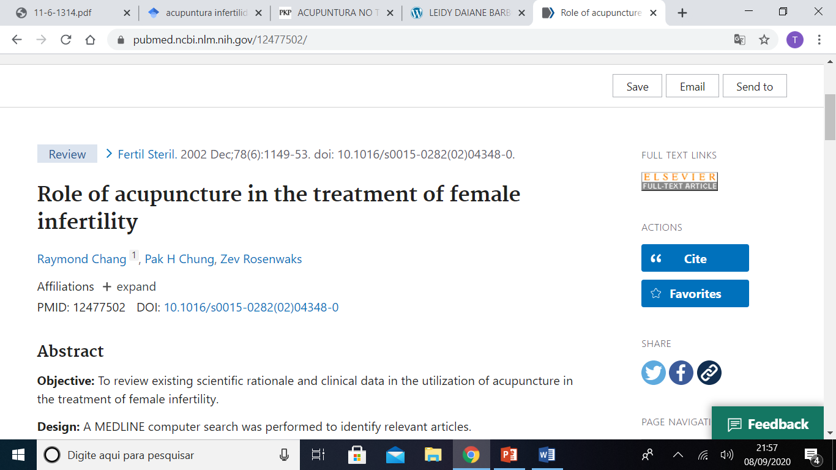Click the Google Translate icon

(x=739, y=40)
